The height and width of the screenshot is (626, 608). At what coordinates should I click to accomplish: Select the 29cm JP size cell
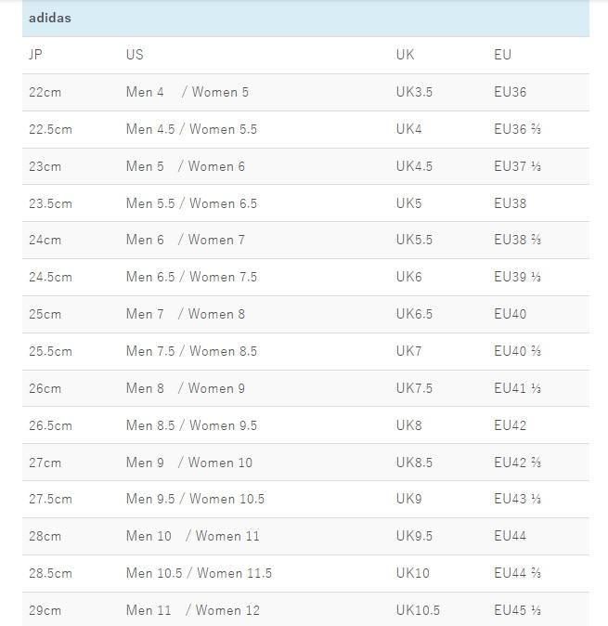coord(45,610)
